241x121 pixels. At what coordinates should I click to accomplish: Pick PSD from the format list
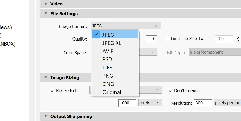click(x=115, y=59)
